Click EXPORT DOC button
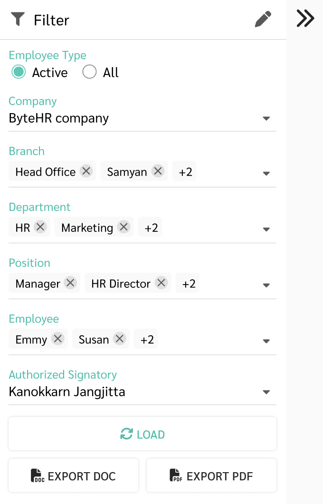Viewport: 323px width, 504px height. pos(73,475)
